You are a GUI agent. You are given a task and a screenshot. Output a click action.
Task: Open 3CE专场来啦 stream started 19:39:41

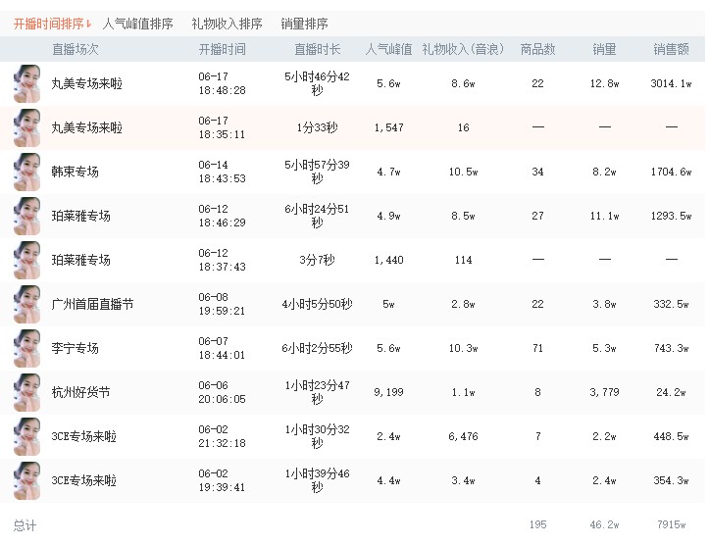(x=83, y=480)
